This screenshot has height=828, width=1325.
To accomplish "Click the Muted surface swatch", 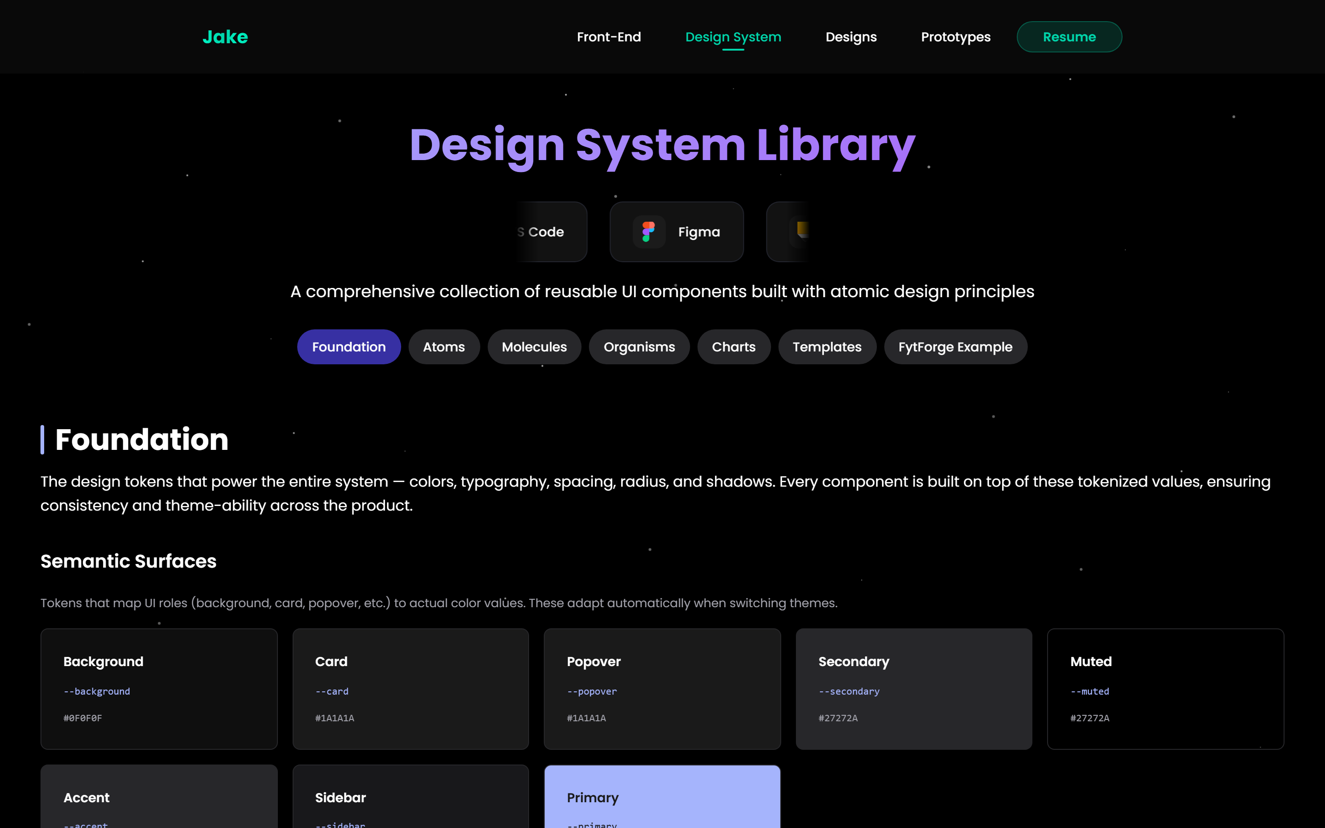I will coord(1165,689).
